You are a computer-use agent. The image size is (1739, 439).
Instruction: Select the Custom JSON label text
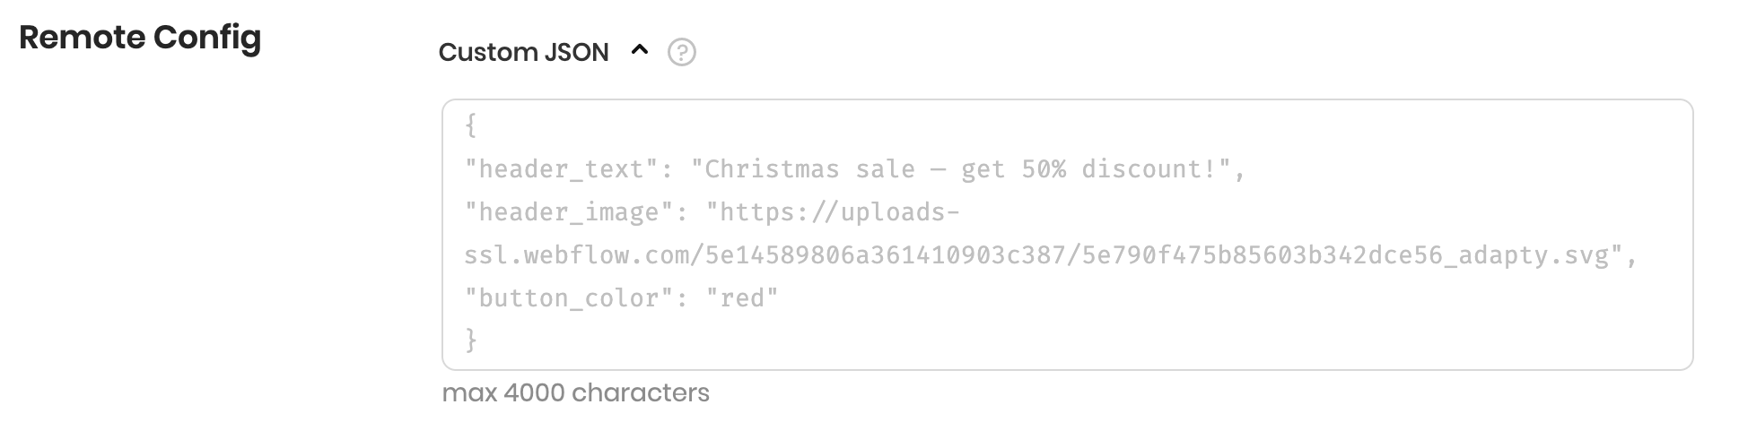coord(523,53)
